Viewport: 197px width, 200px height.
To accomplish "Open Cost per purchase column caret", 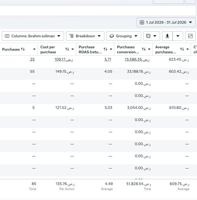I will click(73, 49).
